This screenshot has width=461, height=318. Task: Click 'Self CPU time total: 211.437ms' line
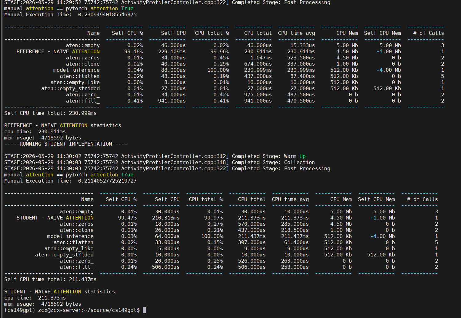(x=50, y=279)
